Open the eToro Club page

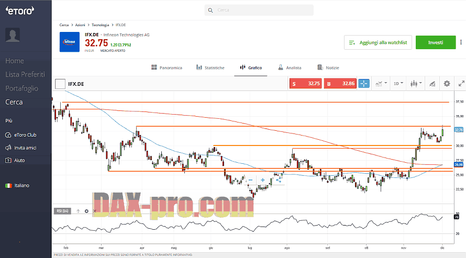tap(25, 135)
